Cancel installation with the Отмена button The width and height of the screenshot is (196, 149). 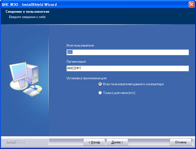181,142
